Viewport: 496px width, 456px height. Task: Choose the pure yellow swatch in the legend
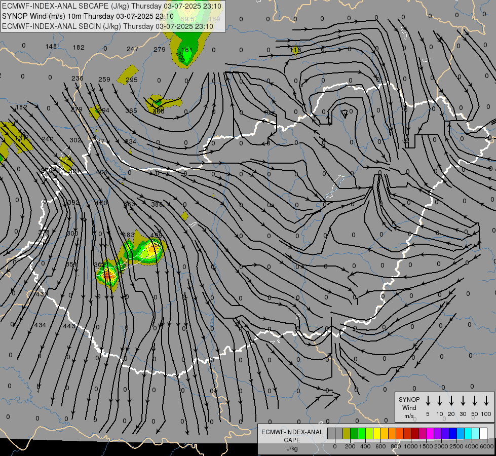(377, 434)
